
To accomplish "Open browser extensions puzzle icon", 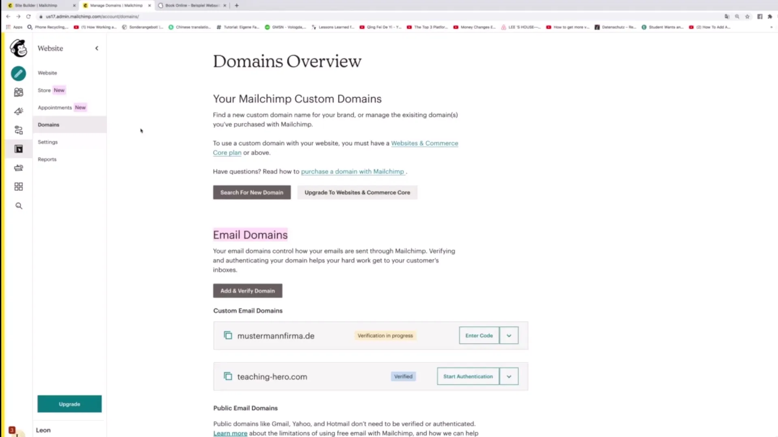I will point(770,17).
